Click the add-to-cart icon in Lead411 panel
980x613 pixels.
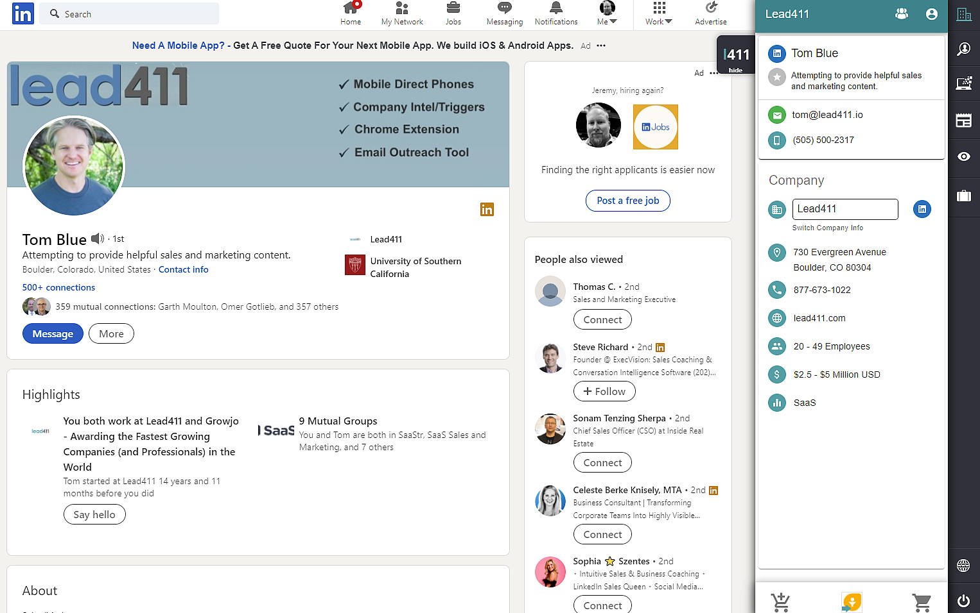(780, 602)
